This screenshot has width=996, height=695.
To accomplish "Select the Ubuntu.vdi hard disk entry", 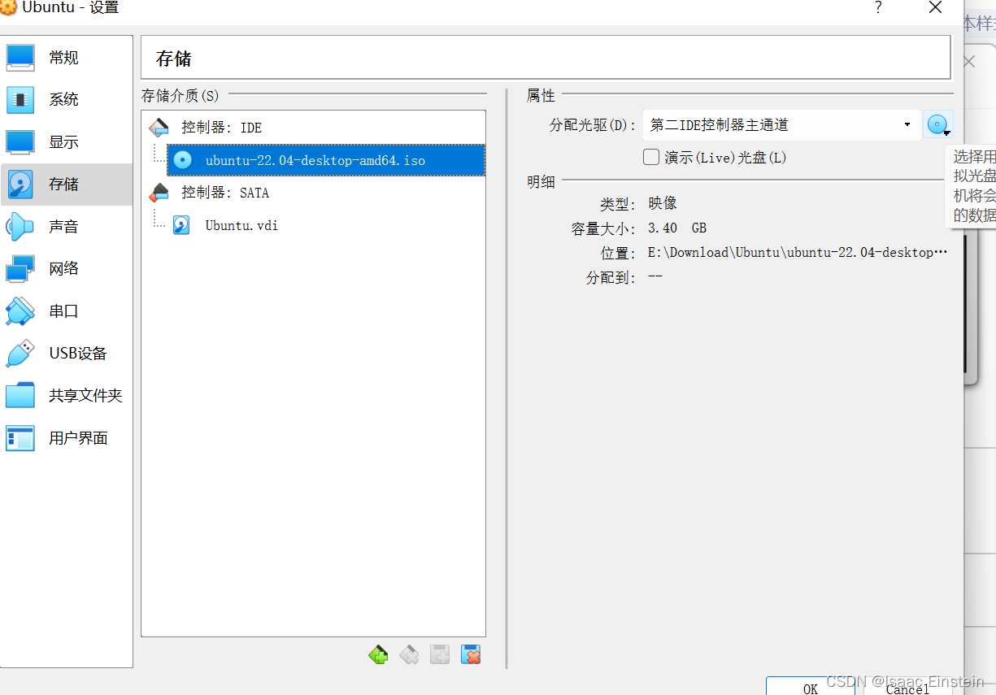I will tap(326, 225).
